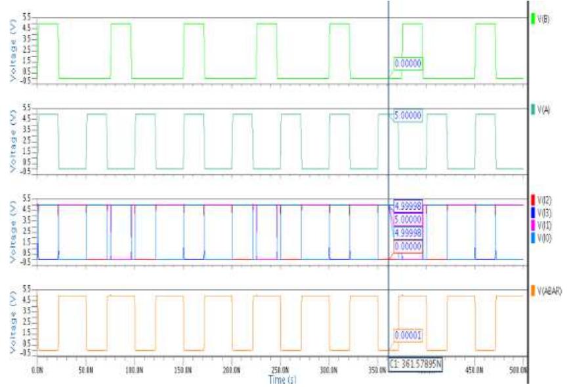
Task: Click the teal V(A) legend color marker
Action: pyautogui.click(x=533, y=110)
